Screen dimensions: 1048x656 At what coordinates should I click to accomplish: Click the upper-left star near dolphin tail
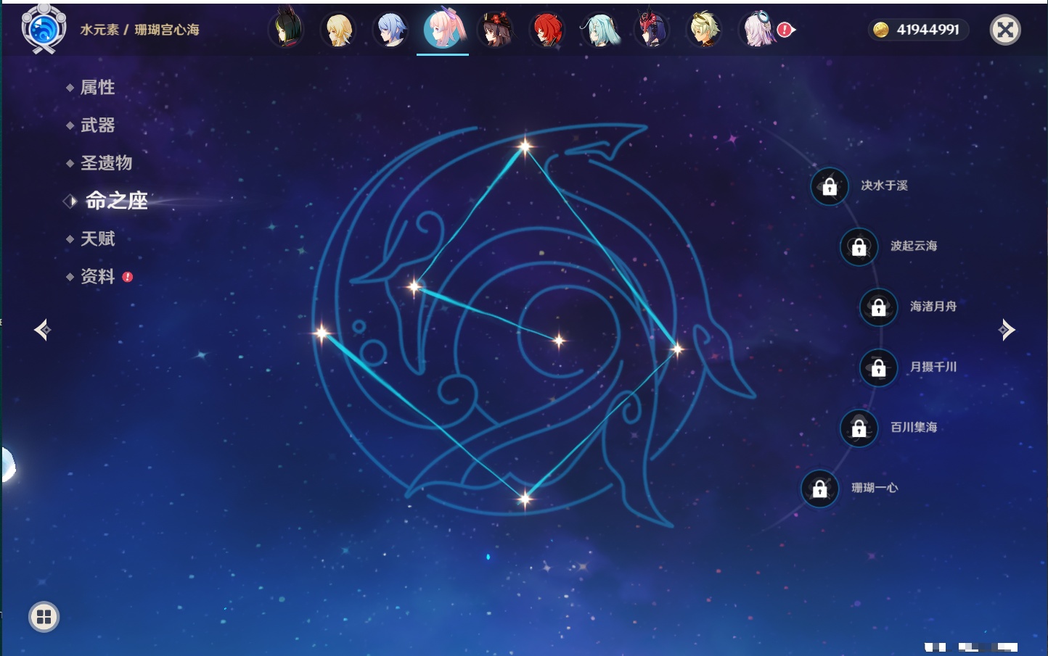414,287
